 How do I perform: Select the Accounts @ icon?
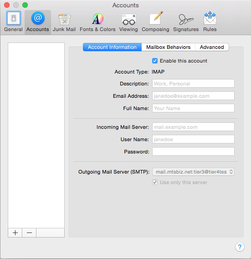38,18
